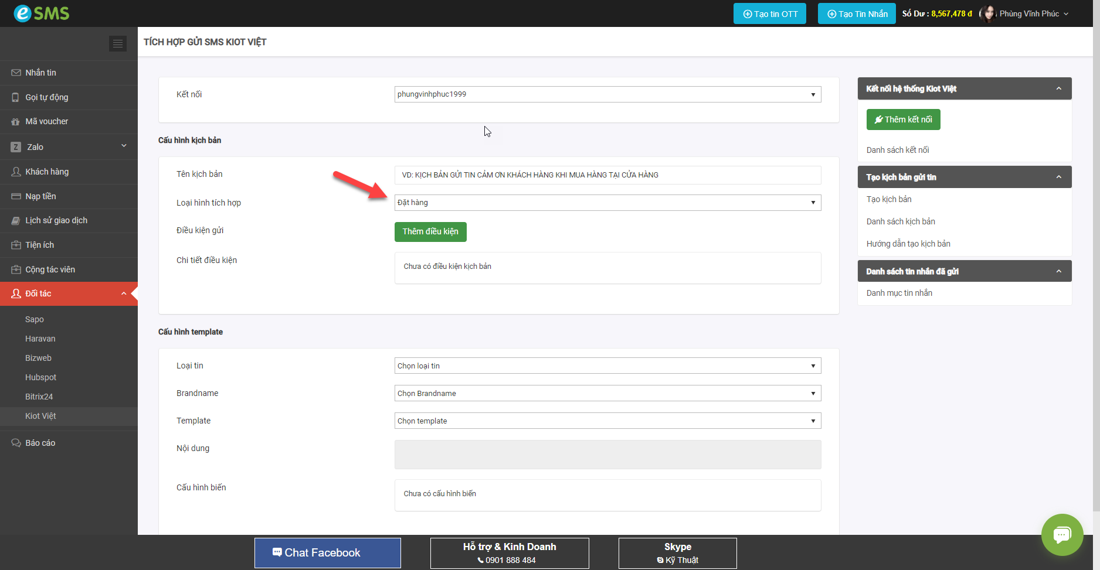1100x570 pixels.
Task: Toggle the sidebar hamburger menu icon
Action: click(118, 44)
